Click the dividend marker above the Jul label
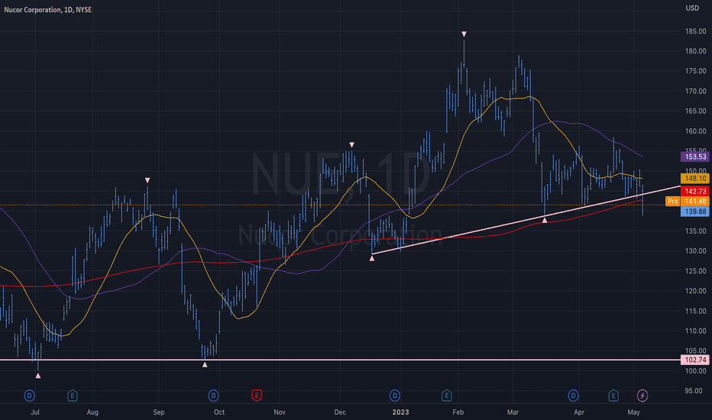The image size is (712, 420). tap(29, 396)
